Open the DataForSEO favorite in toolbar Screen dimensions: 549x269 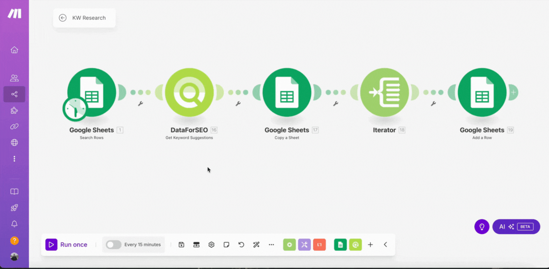coord(355,244)
